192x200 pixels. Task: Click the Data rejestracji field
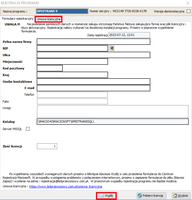pos(129,35)
